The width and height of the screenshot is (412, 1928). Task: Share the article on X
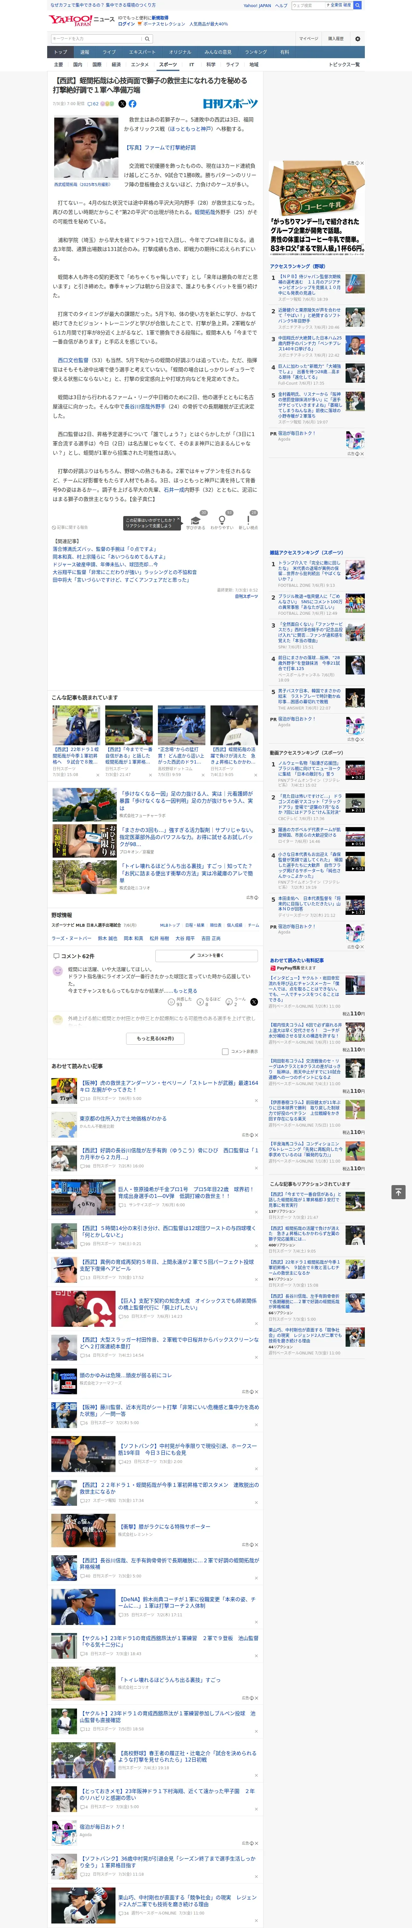(122, 104)
